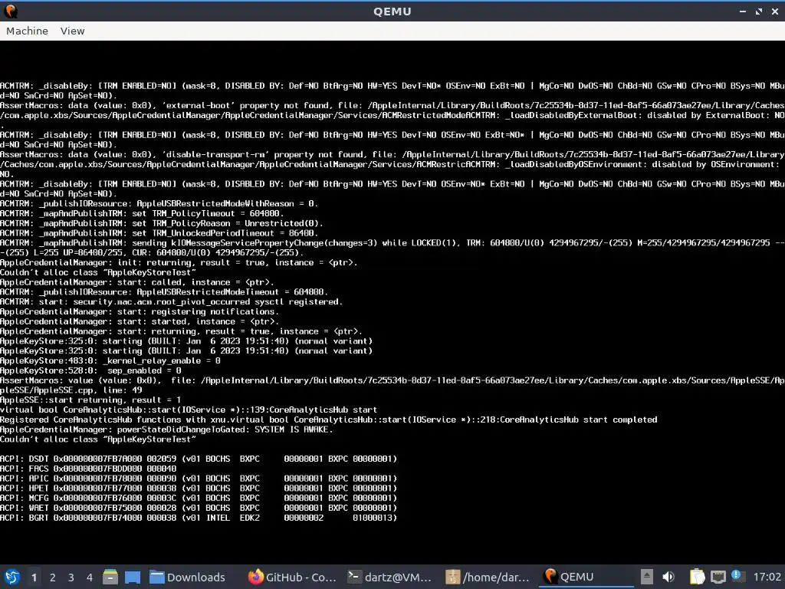Open the View menu
The width and height of the screenshot is (785, 589).
pyautogui.click(x=73, y=31)
